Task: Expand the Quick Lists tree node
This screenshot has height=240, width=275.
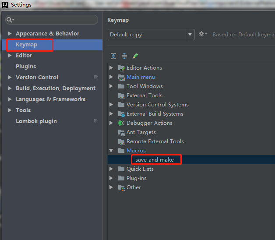Action: [x=111, y=169]
